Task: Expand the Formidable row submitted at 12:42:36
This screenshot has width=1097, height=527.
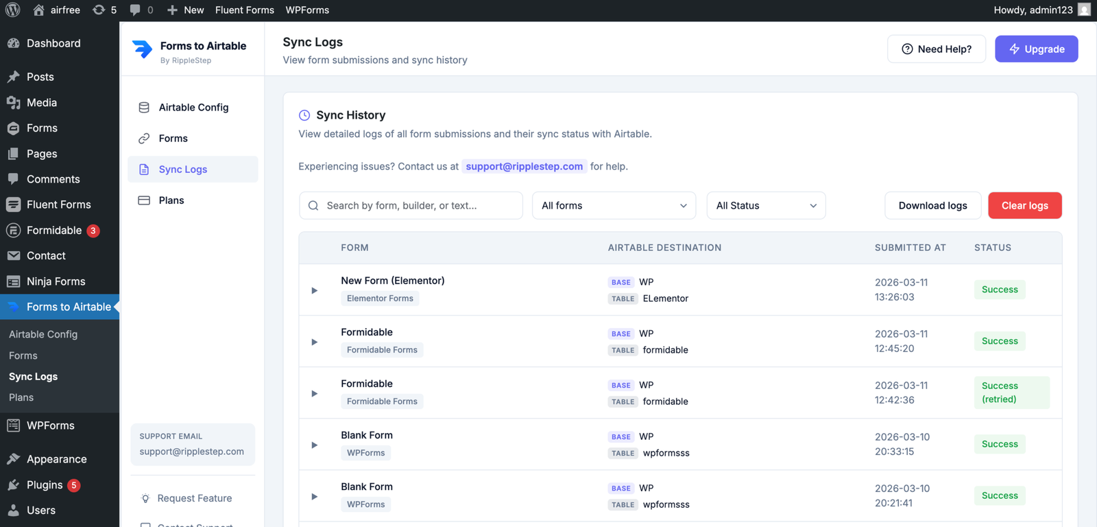Action: coord(314,393)
